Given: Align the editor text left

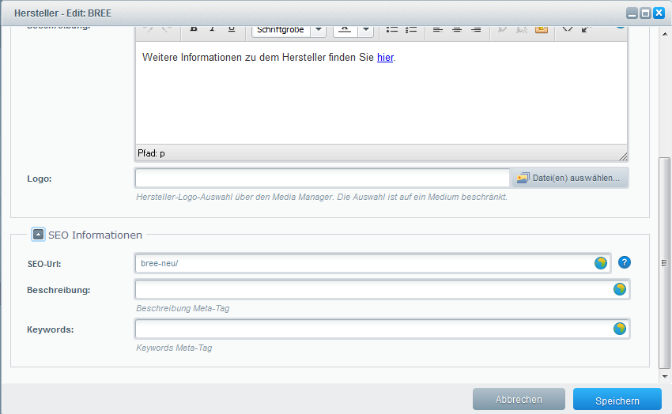Looking at the screenshot, I should pos(439,29).
